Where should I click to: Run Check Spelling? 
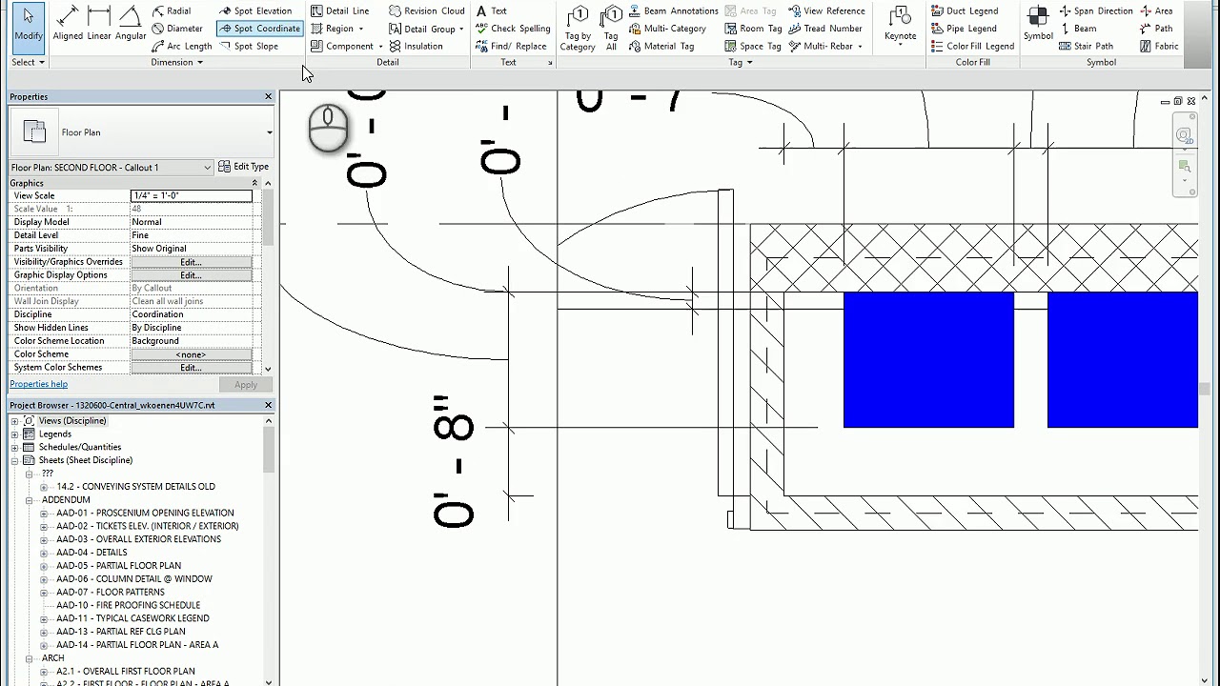coord(513,29)
